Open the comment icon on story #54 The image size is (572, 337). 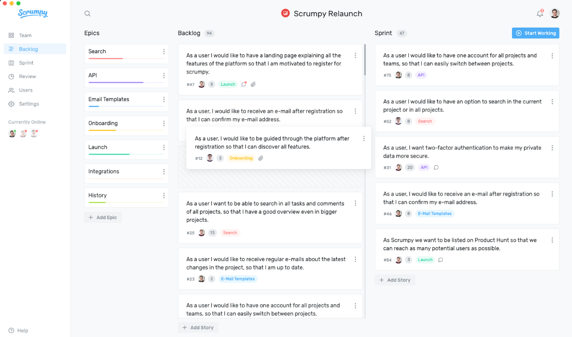440,260
